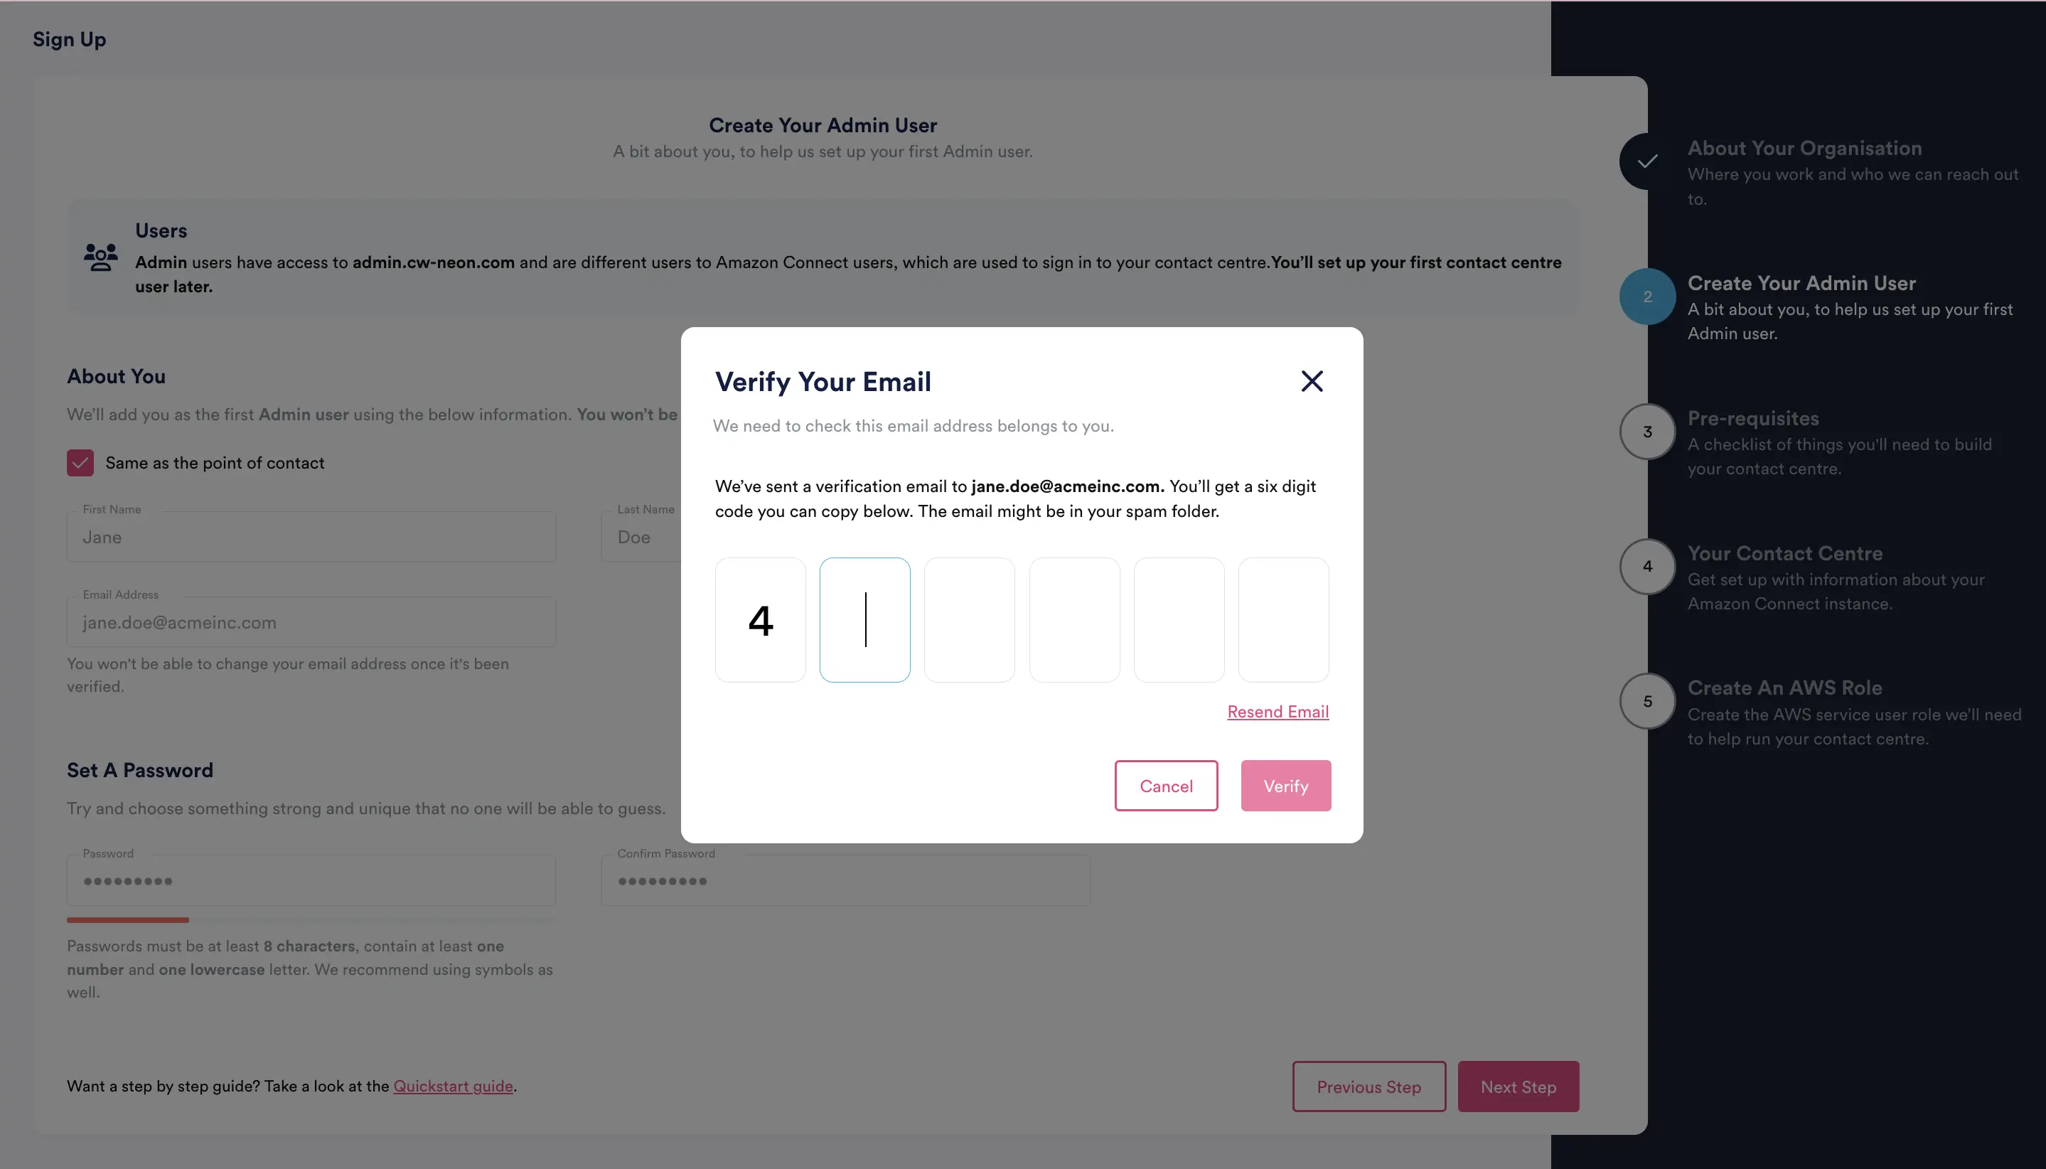
Task: Select step 5 Create An AWS Role circle
Action: coord(1647,701)
